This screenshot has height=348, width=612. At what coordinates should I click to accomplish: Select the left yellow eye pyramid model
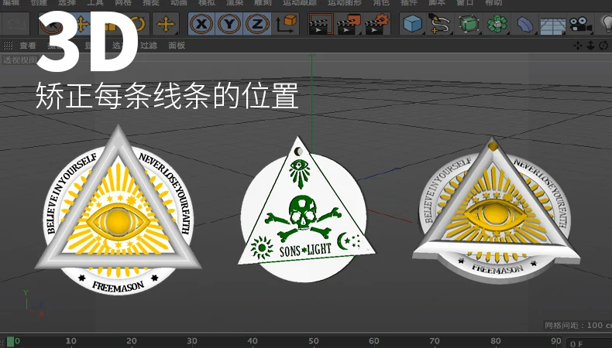click(119, 210)
